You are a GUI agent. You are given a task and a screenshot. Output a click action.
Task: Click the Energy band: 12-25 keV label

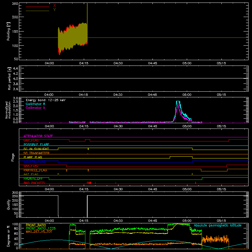click(x=46, y=100)
